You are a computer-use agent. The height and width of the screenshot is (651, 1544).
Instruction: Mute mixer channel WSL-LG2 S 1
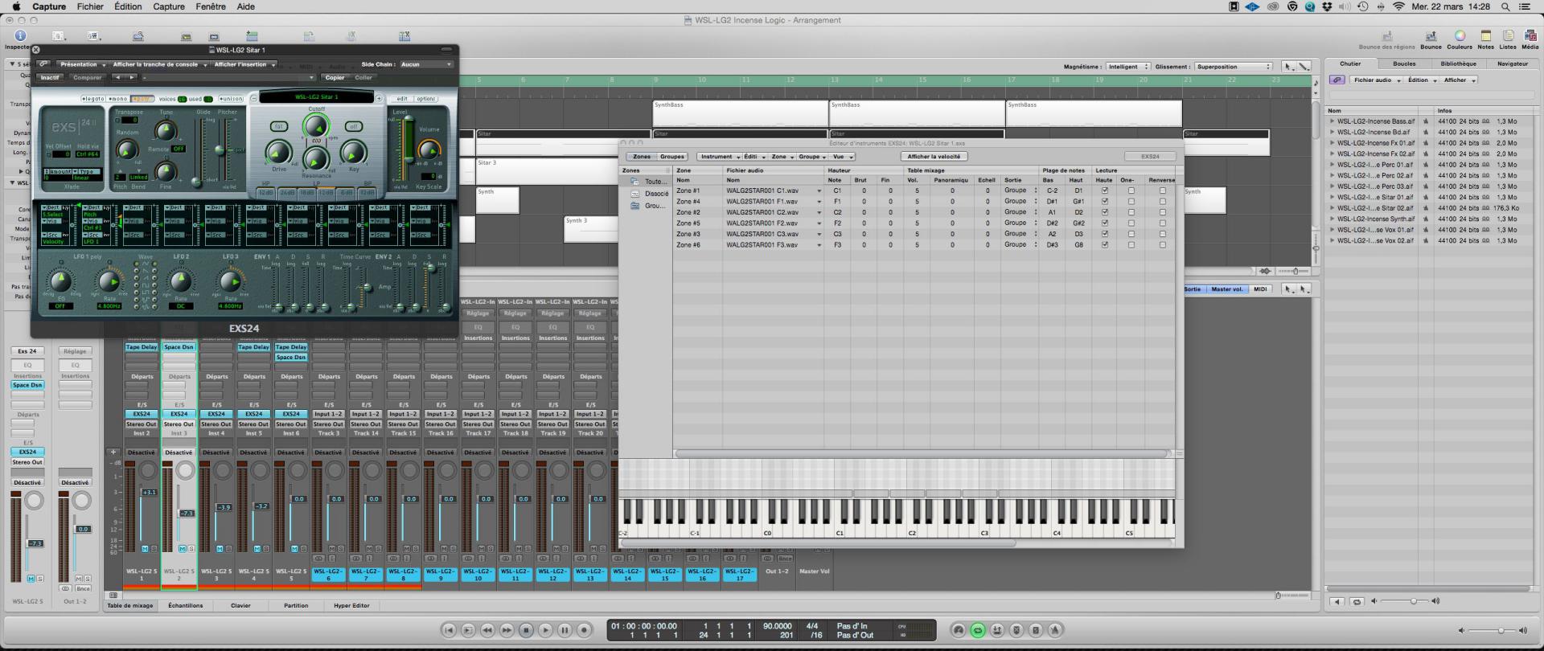point(145,549)
